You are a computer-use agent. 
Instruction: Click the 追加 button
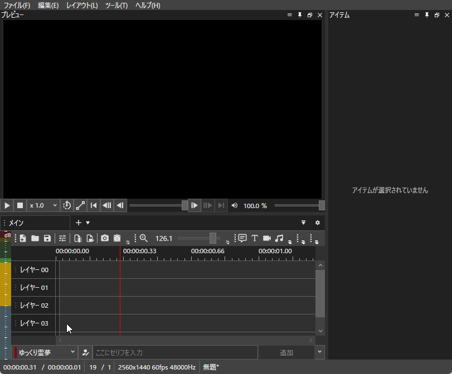(285, 352)
